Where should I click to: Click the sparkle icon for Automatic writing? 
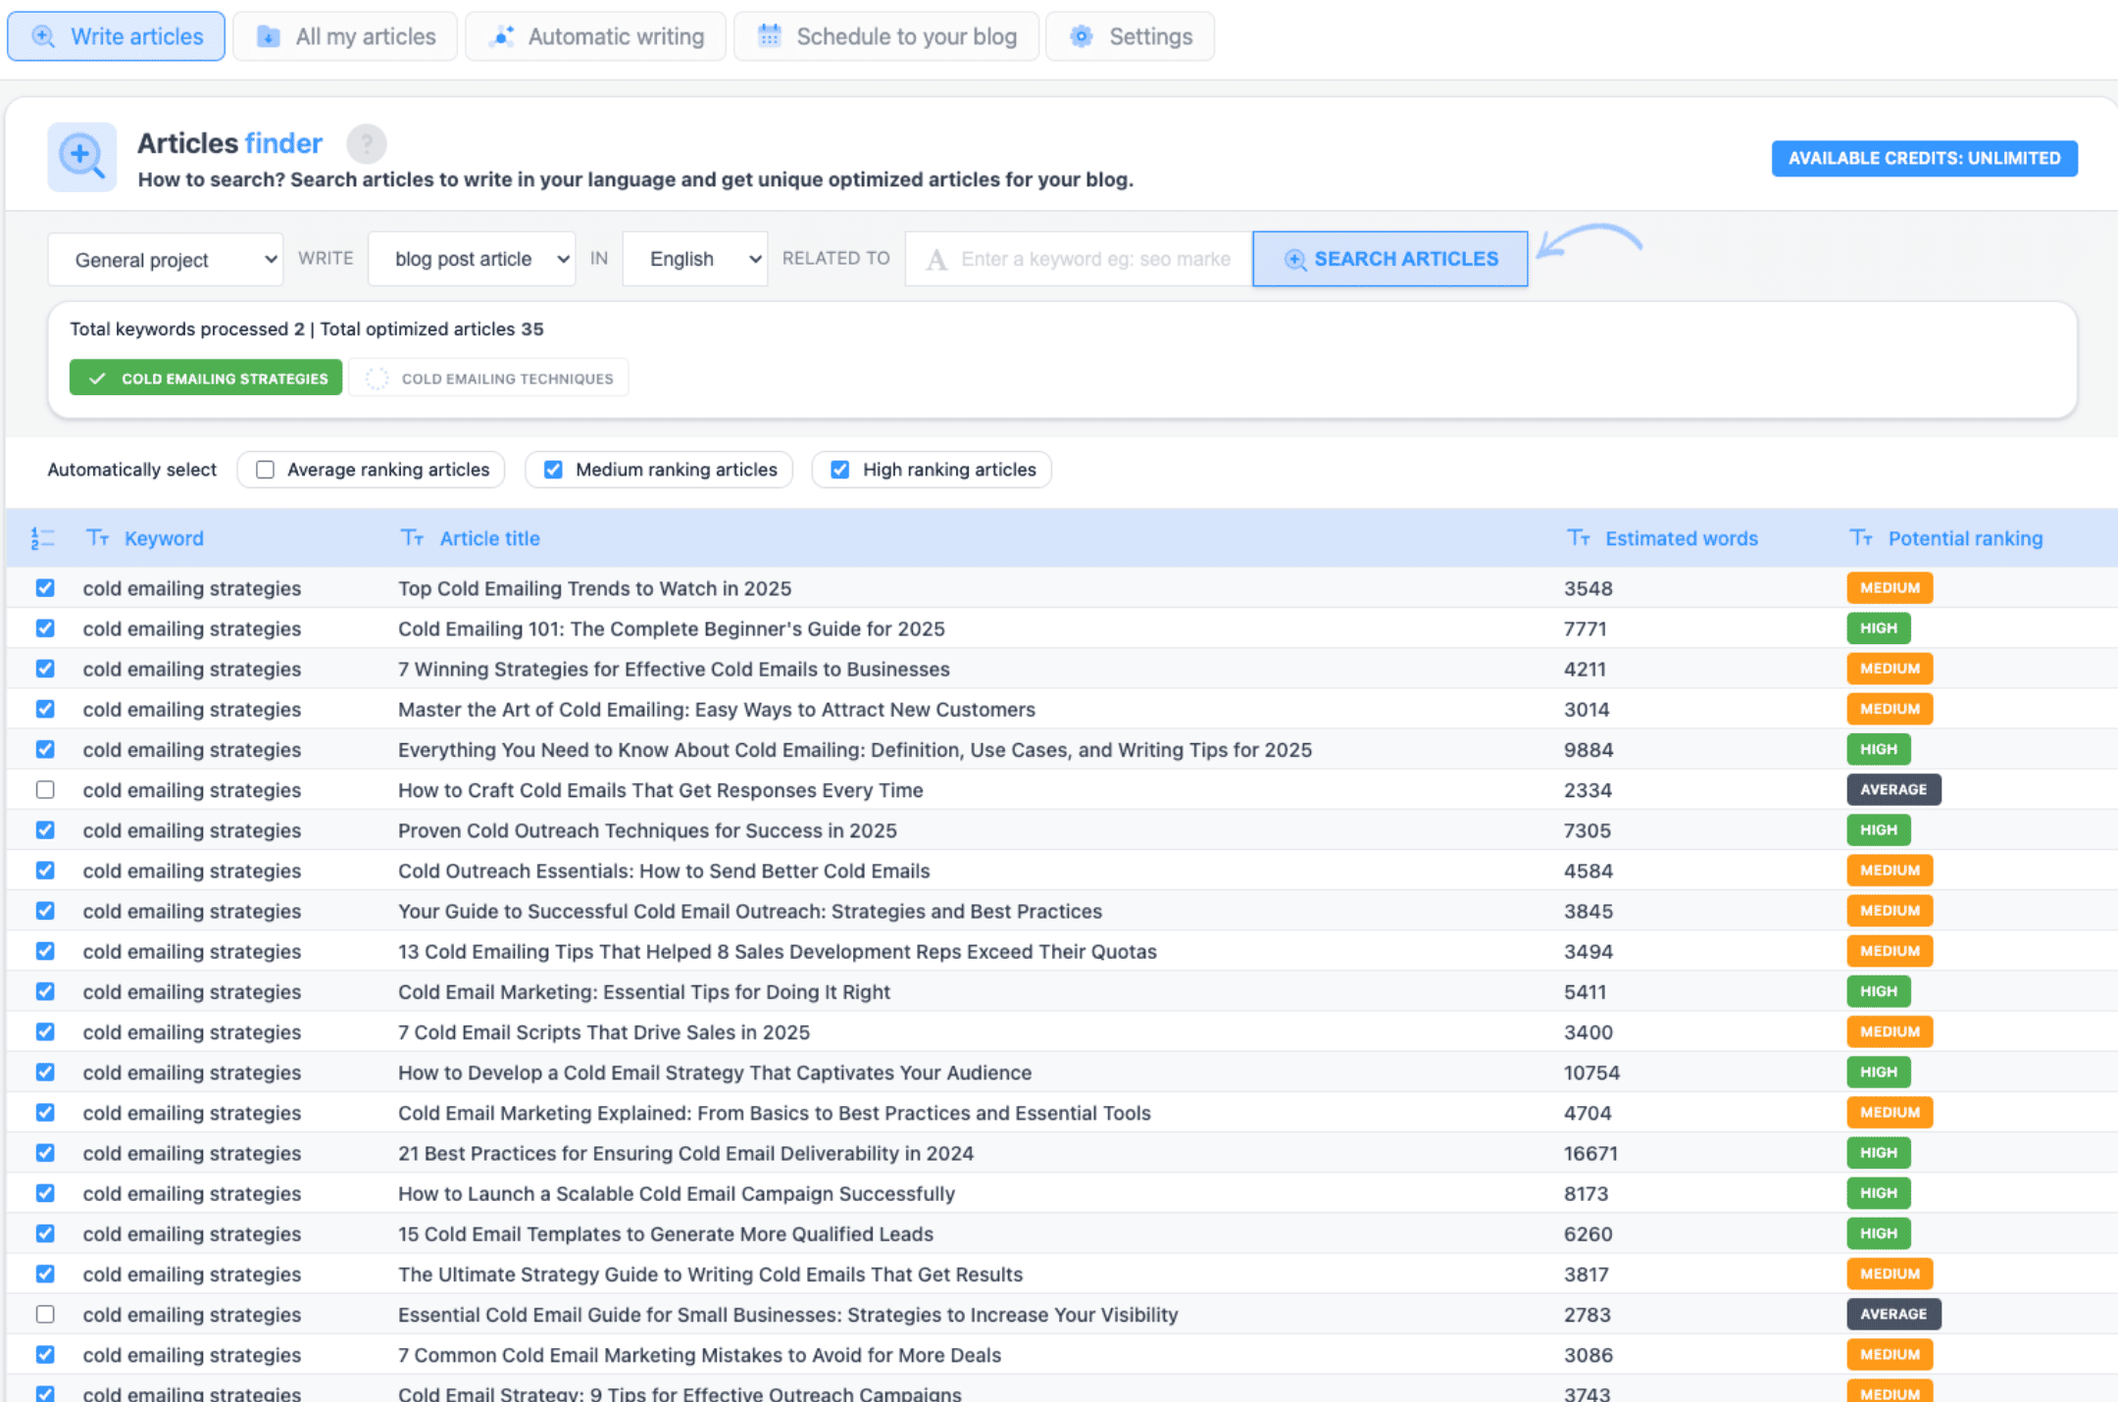coord(501,35)
